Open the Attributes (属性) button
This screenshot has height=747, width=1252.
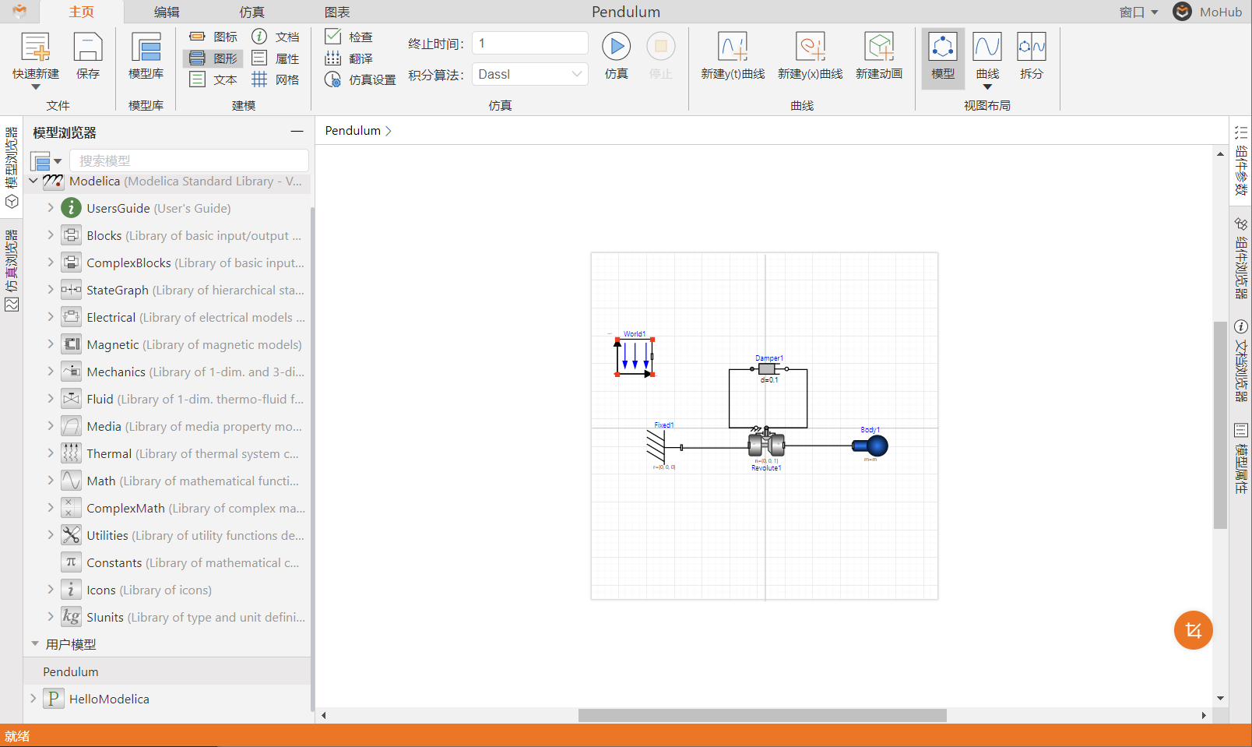point(276,58)
